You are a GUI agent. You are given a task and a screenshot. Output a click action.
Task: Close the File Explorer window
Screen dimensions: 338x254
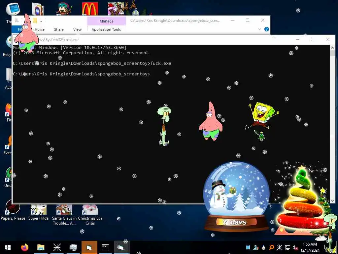coord(262,20)
